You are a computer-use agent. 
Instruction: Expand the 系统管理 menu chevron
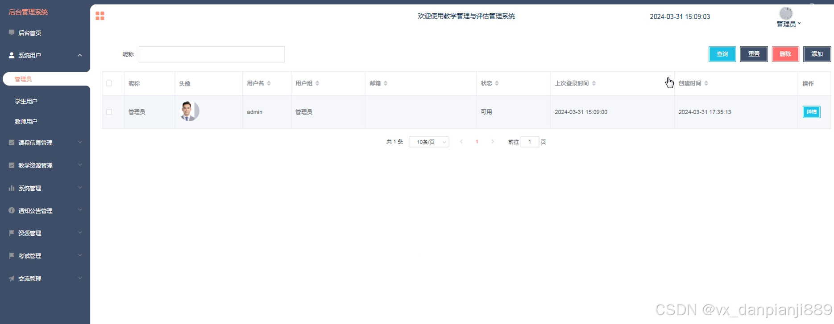[x=80, y=188]
